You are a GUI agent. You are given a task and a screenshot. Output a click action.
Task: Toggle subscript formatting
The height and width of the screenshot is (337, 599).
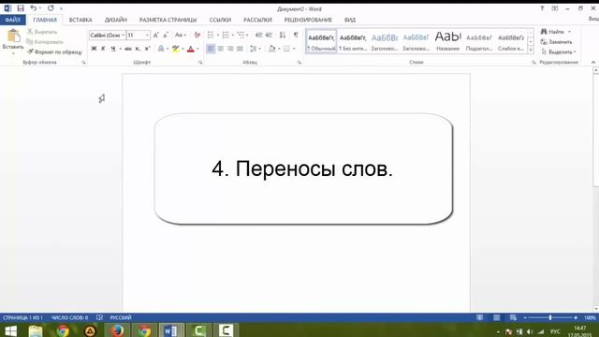[138, 49]
